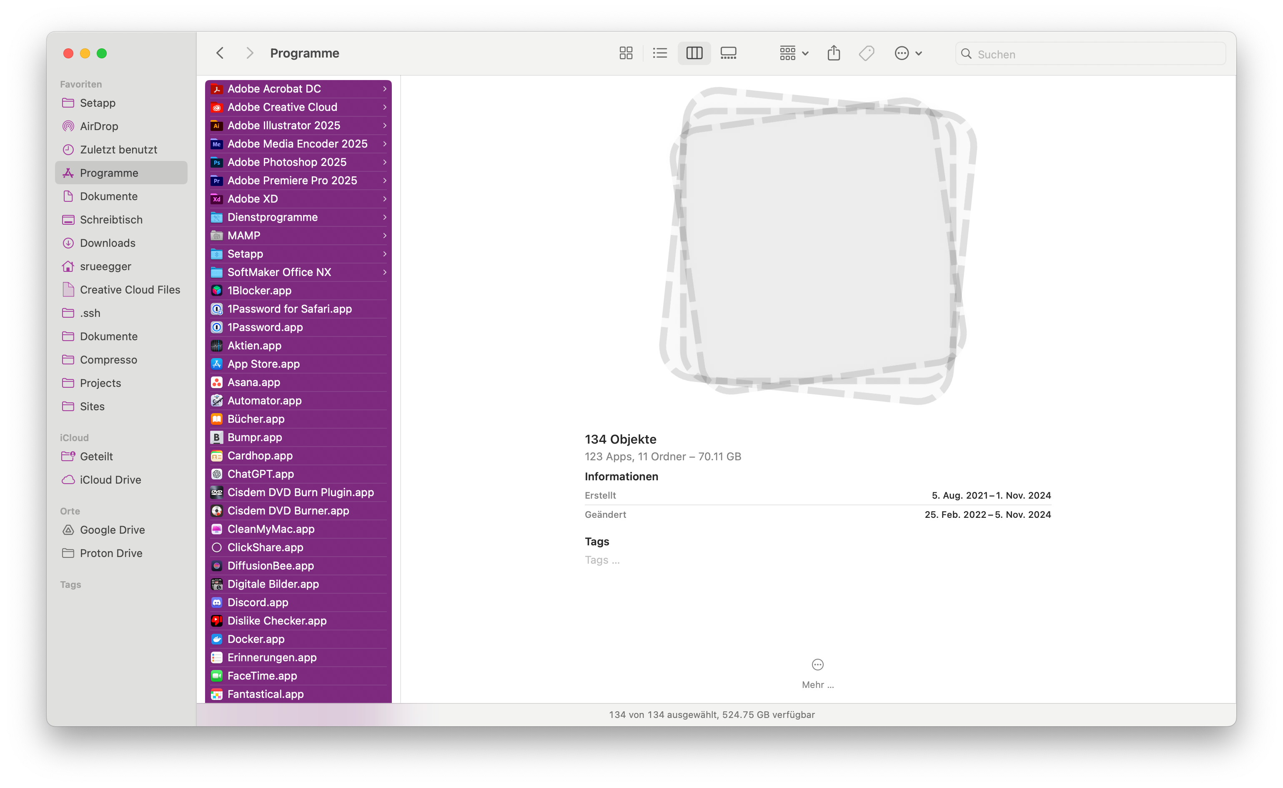The image size is (1283, 788).
Task: Select the Automator.app icon
Action: click(217, 400)
